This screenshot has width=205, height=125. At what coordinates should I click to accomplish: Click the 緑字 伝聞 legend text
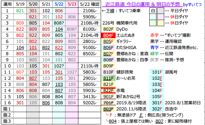[162, 54]
